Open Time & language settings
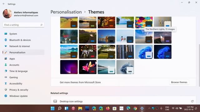This screenshot has height=112, width=200. 23,71
